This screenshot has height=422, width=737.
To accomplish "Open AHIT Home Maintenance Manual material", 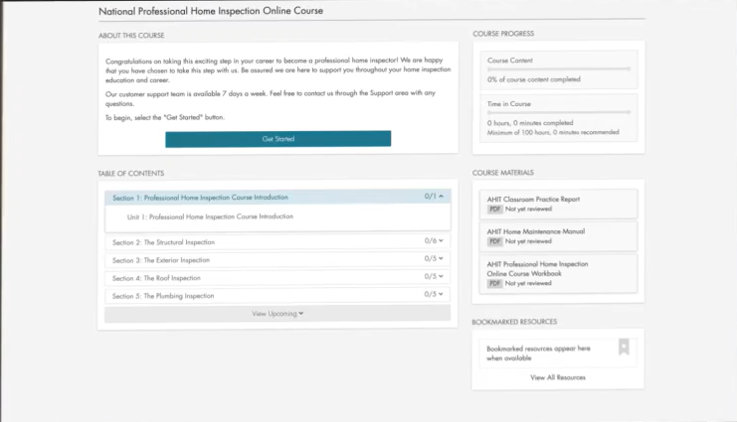I will coord(558,236).
